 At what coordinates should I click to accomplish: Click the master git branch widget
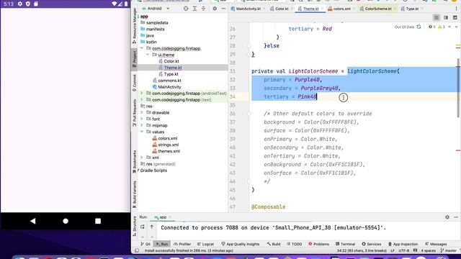click(448, 251)
